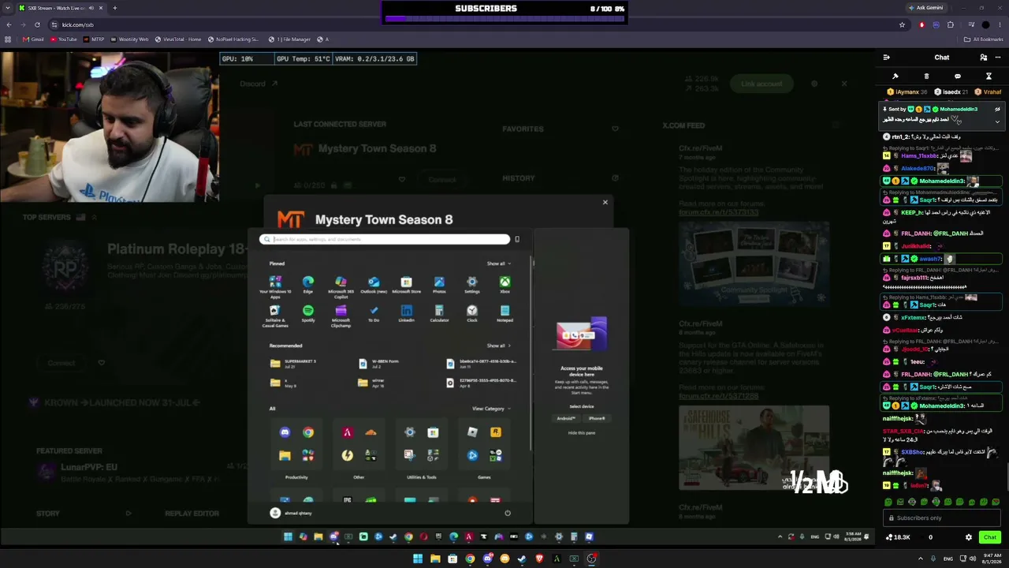Image resolution: width=1009 pixels, height=568 pixels.
Task: Show hidden system tray icons
Action: 921,559
